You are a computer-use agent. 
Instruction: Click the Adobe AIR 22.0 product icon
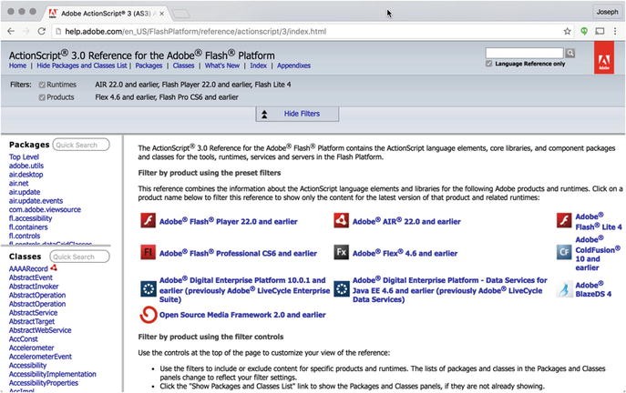click(342, 220)
